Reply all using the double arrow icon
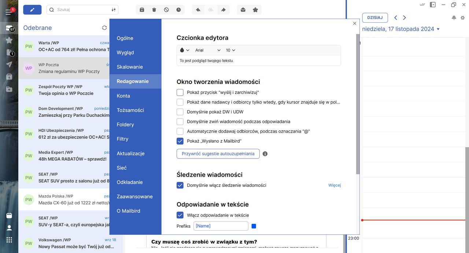The height and width of the screenshot is (253, 469). pyautogui.click(x=211, y=10)
